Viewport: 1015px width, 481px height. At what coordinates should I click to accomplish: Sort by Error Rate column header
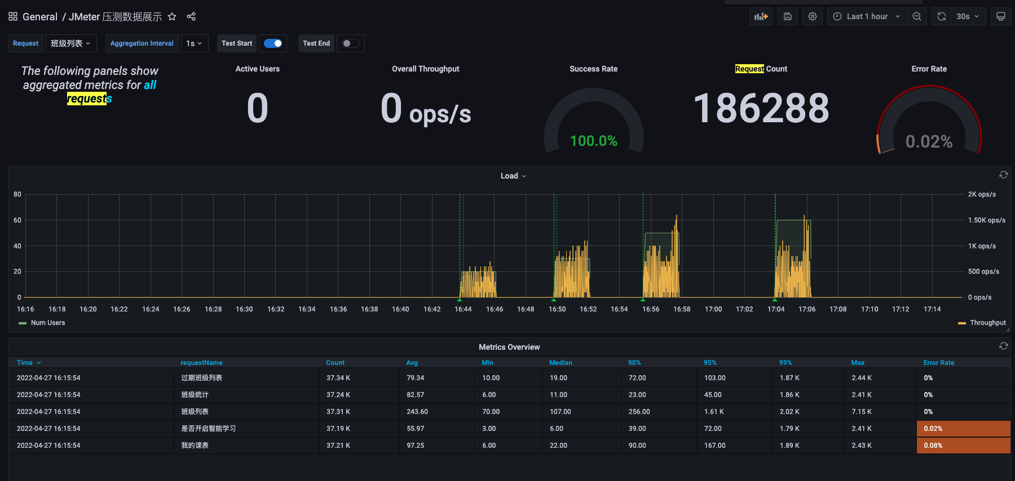coord(939,363)
